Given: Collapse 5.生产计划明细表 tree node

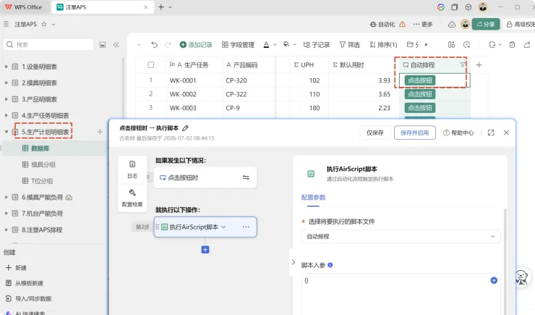Looking at the screenshot, I should (x=6, y=132).
